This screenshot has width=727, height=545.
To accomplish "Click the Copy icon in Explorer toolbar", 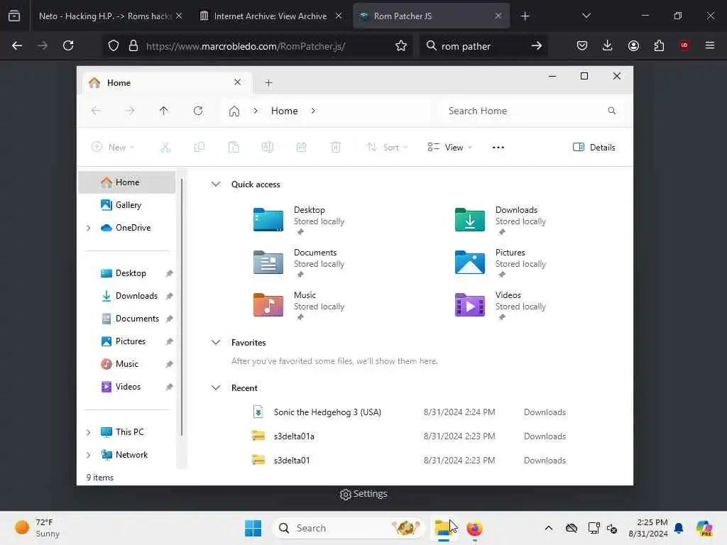I will 199,148.
